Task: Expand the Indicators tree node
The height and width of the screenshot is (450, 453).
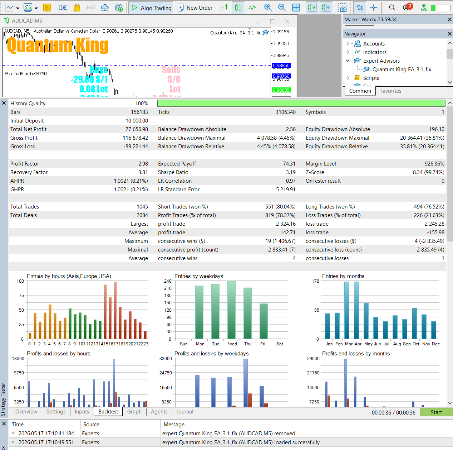Action: (348, 52)
